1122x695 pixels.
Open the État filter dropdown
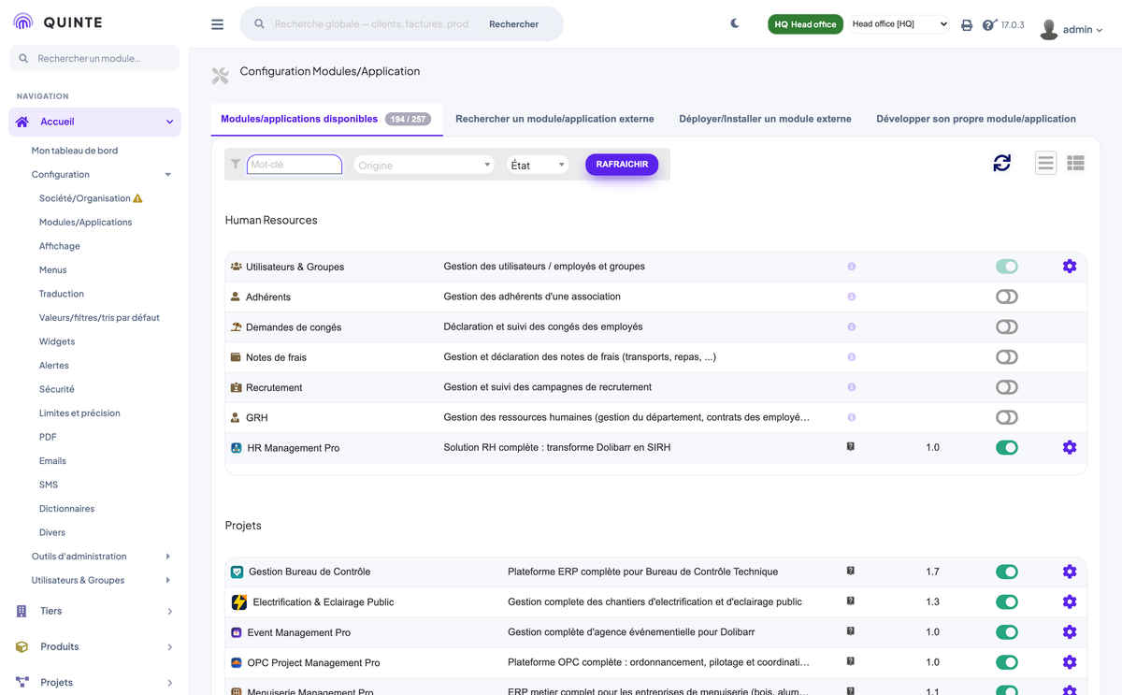point(537,165)
